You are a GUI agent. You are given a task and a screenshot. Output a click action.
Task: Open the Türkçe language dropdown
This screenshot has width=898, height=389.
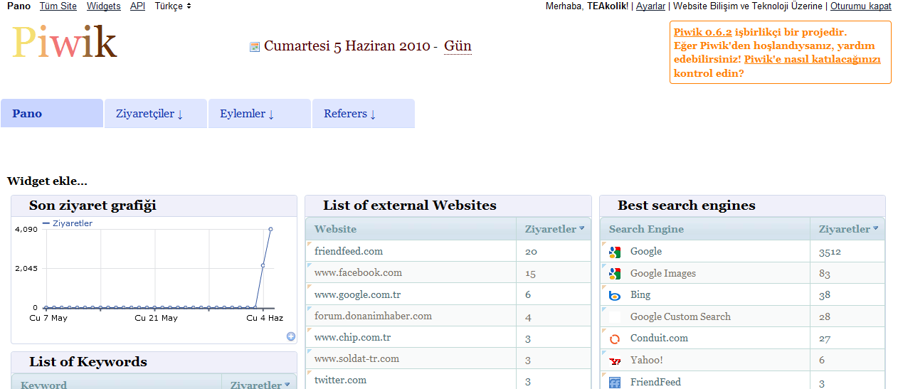coord(173,6)
